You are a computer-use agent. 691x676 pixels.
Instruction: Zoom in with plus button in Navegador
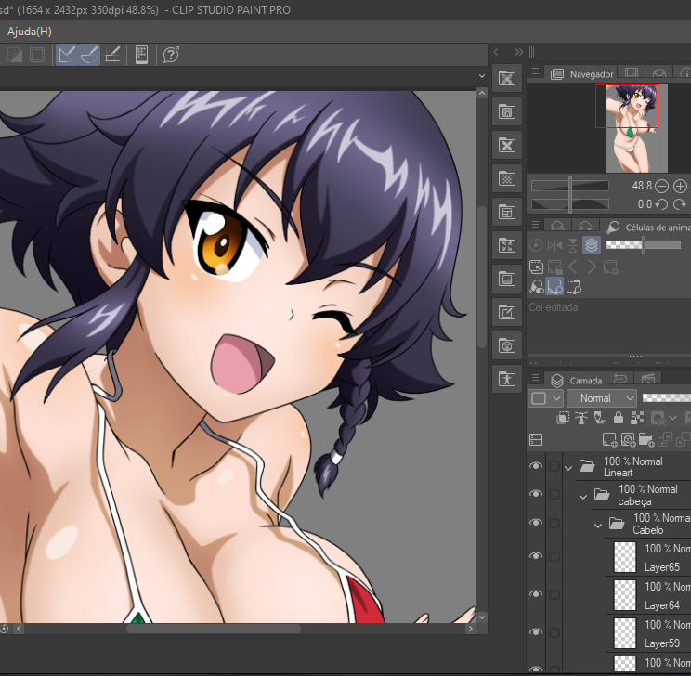click(680, 186)
